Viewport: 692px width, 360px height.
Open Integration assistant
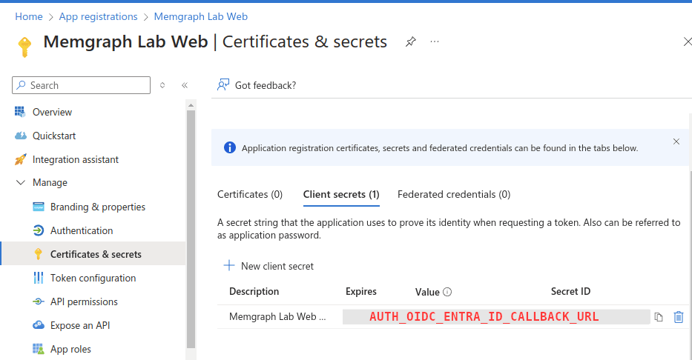click(x=76, y=159)
